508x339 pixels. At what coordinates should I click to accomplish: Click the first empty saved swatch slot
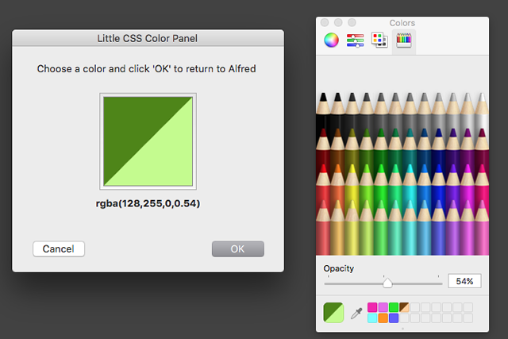pos(414,307)
